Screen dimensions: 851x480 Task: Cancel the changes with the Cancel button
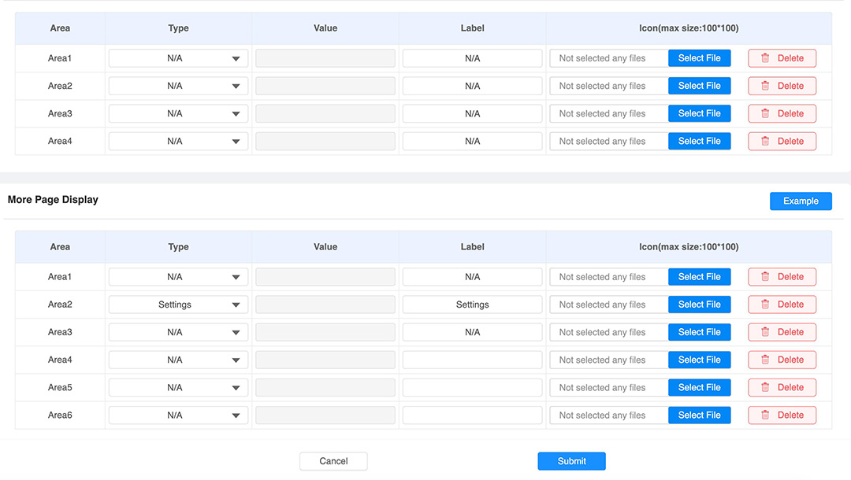pos(333,461)
